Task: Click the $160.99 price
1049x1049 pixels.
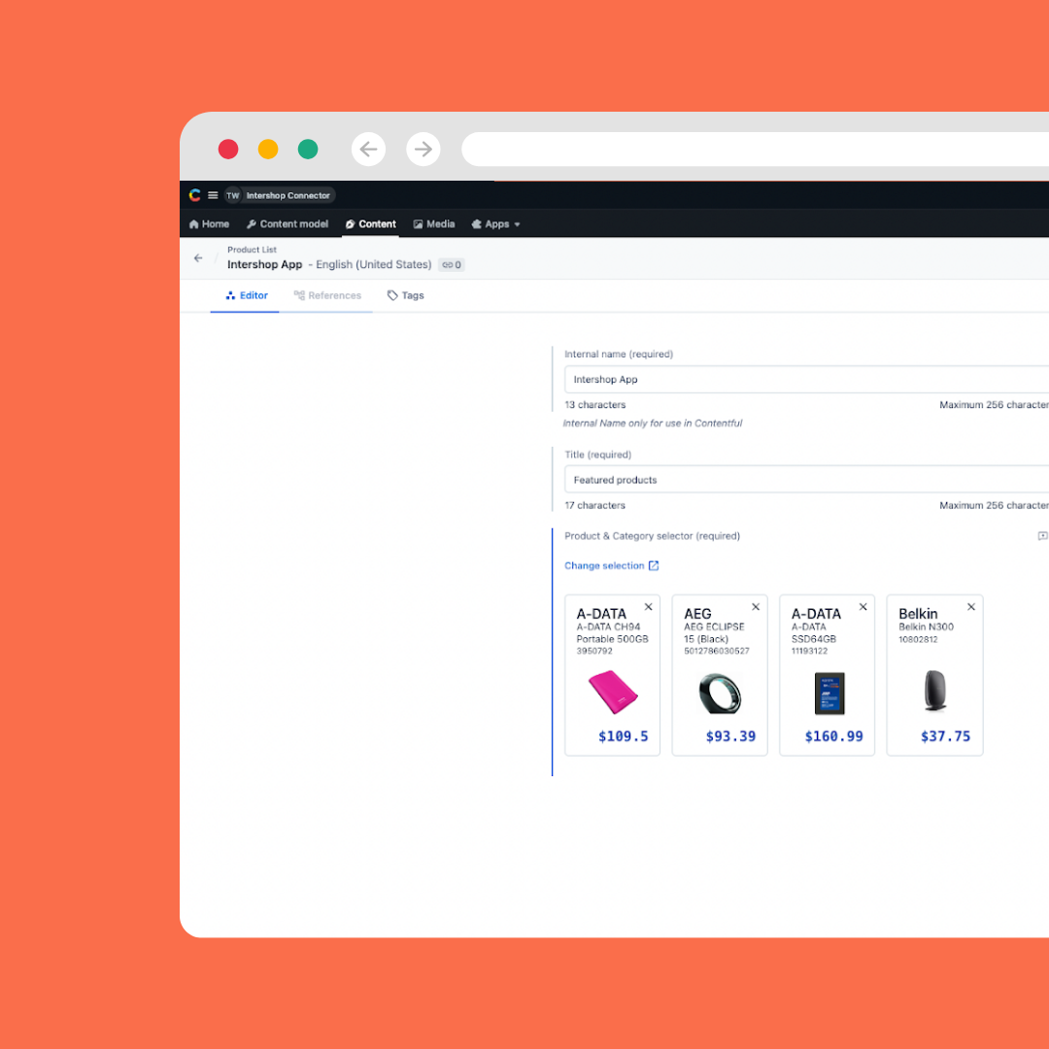Action: point(833,736)
